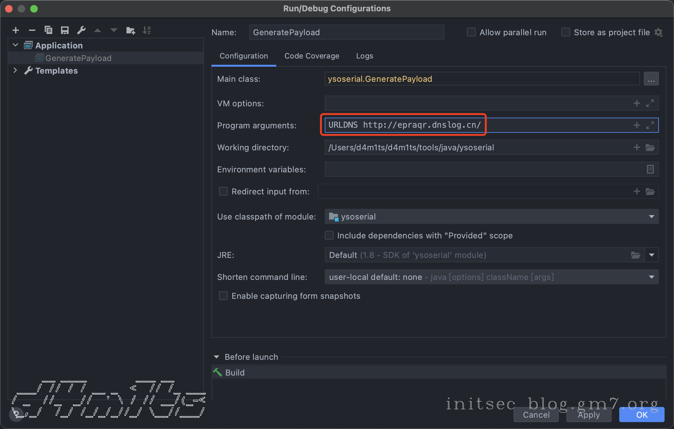This screenshot has height=429, width=674.
Task: Click the Add New Configuration plus icon
Action: pos(16,30)
